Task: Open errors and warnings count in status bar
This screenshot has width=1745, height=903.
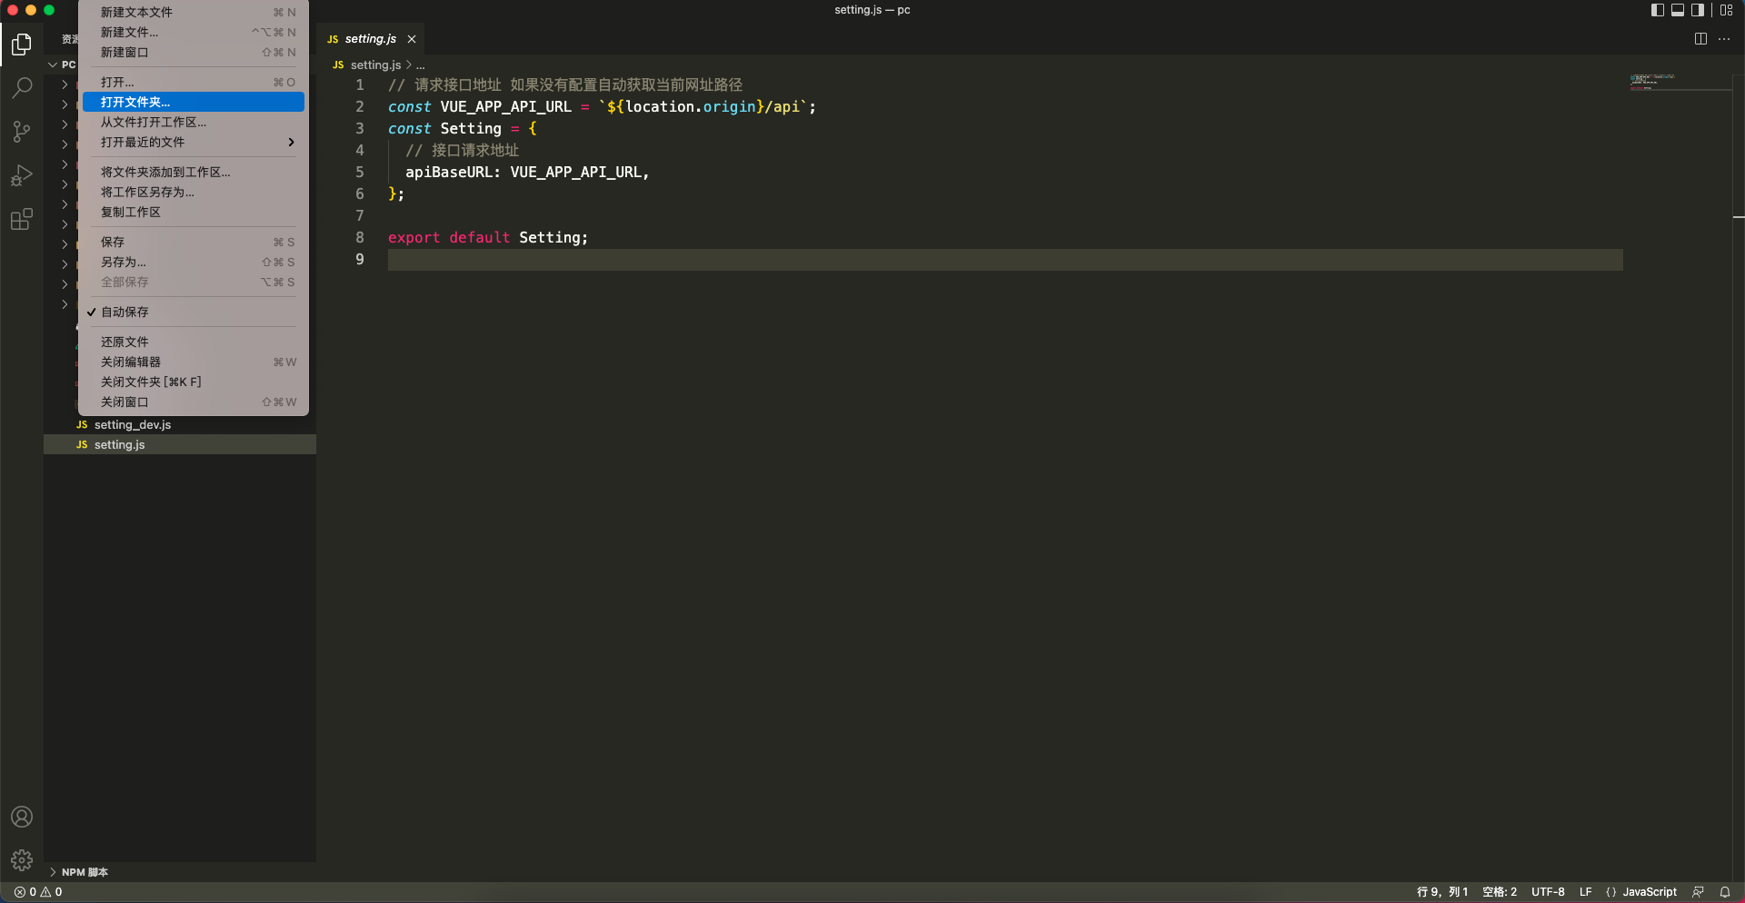Action: (x=38, y=892)
